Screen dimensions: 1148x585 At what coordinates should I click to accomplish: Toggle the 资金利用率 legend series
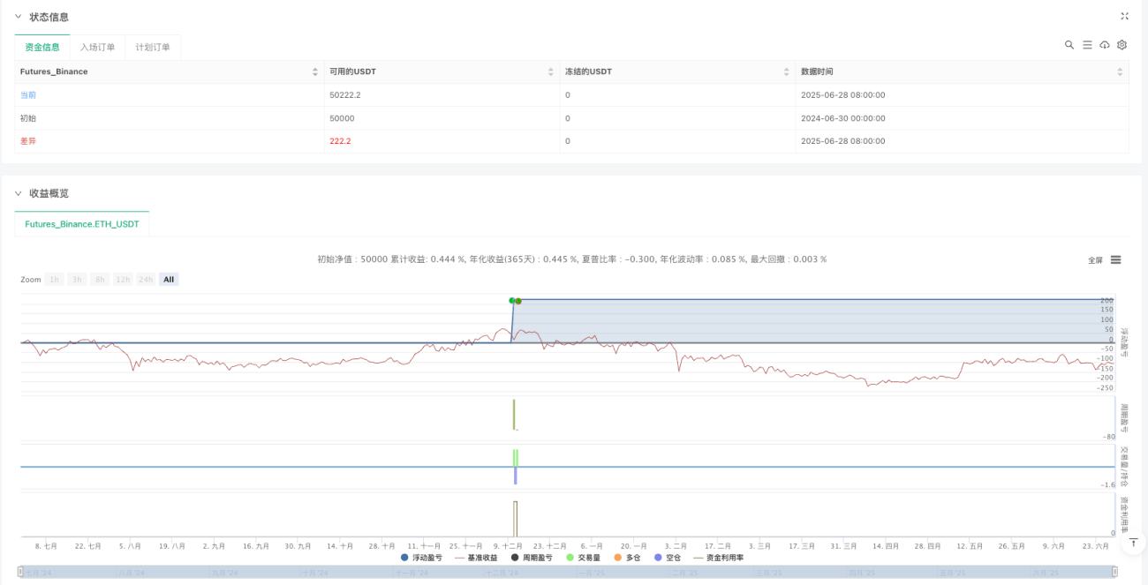719,558
